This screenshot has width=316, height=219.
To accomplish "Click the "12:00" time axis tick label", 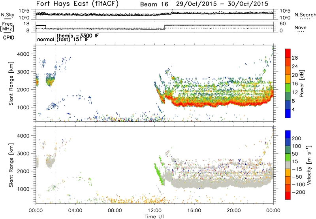I will point(154,211).
